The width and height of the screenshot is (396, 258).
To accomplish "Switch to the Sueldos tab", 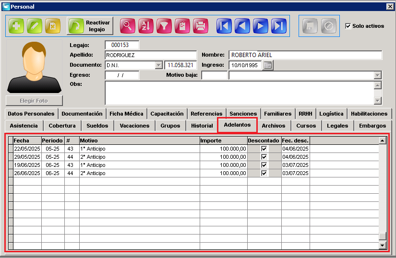I will coord(97,126).
